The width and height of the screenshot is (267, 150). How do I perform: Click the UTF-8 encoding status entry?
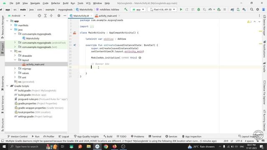pyautogui.click(x=239, y=141)
